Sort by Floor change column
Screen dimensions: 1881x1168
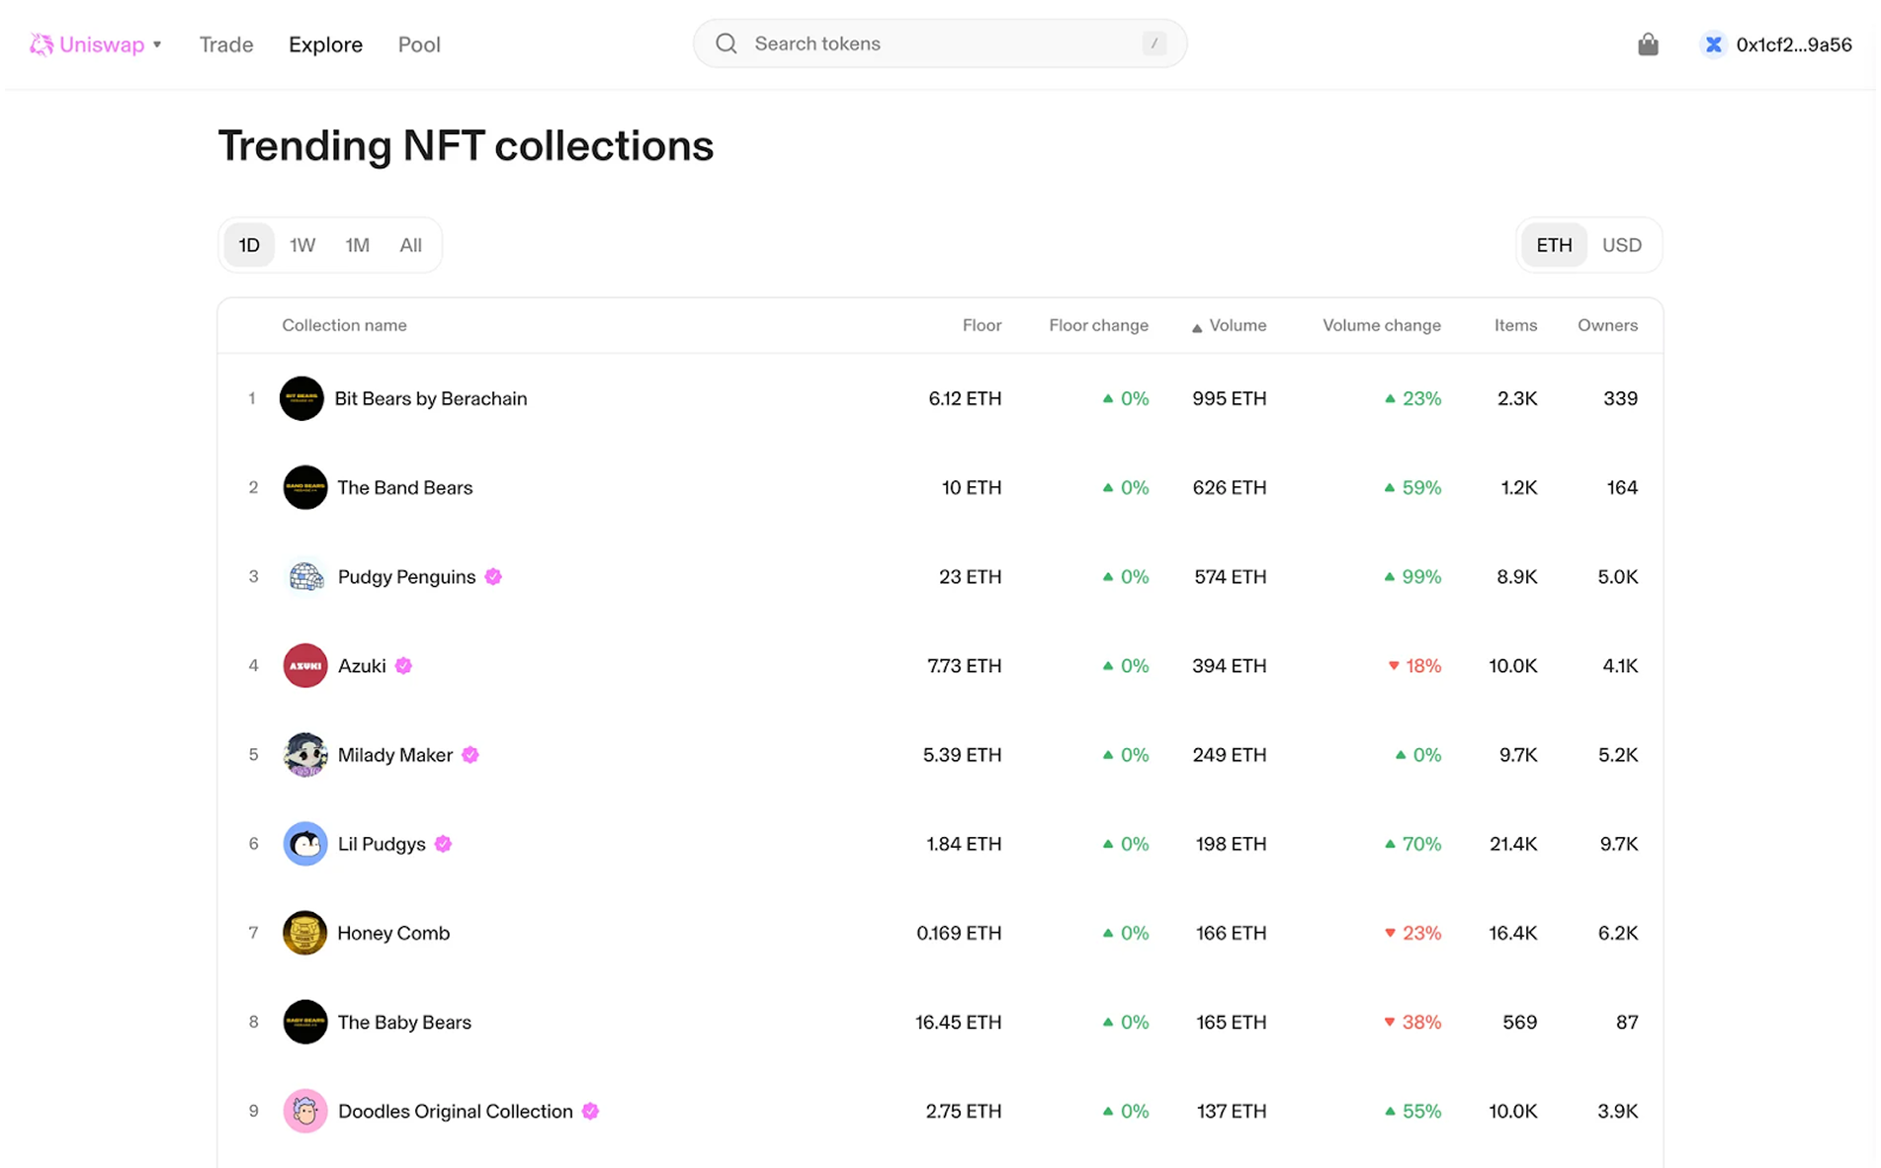pyautogui.click(x=1098, y=325)
